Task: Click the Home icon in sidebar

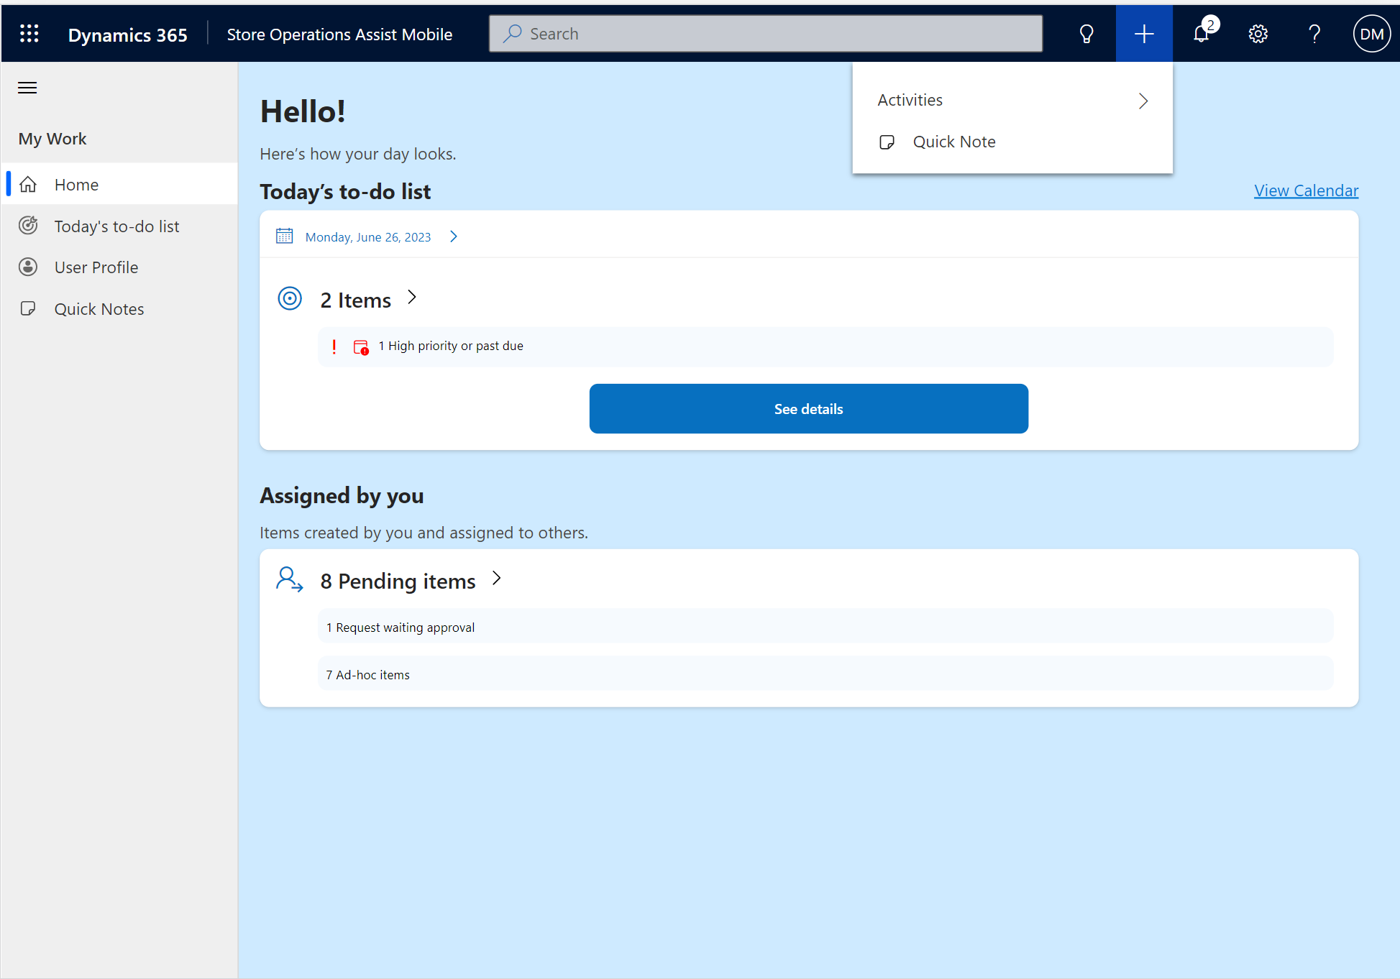Action: pos(29,184)
